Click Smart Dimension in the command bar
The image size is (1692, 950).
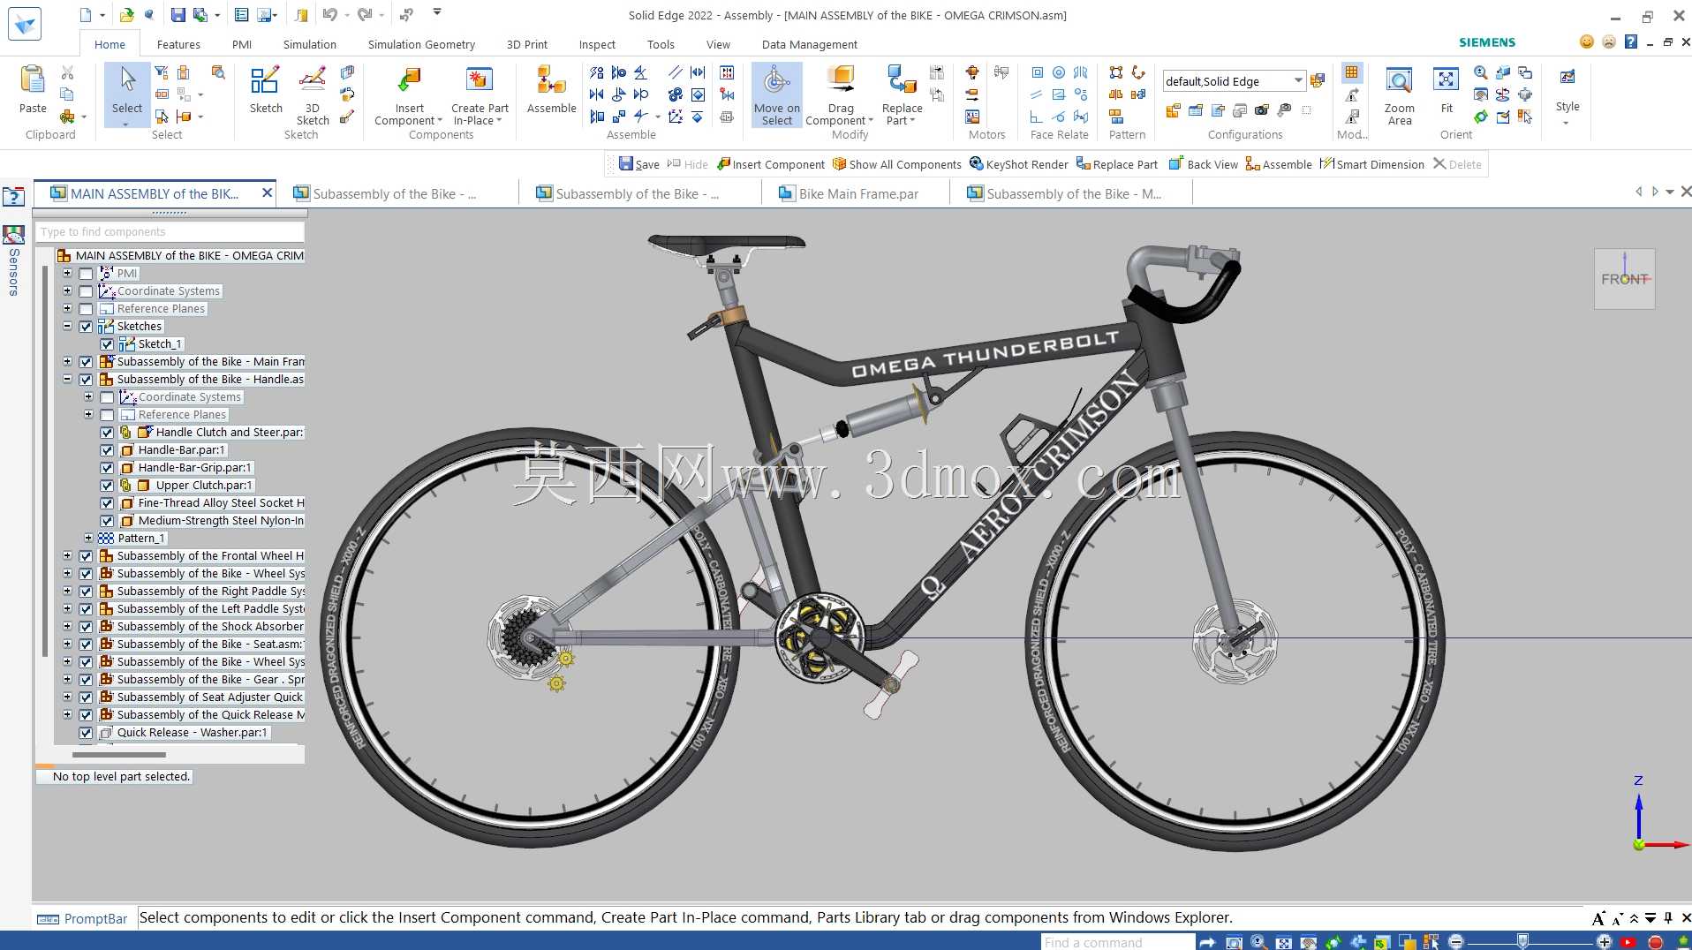[1371, 164]
